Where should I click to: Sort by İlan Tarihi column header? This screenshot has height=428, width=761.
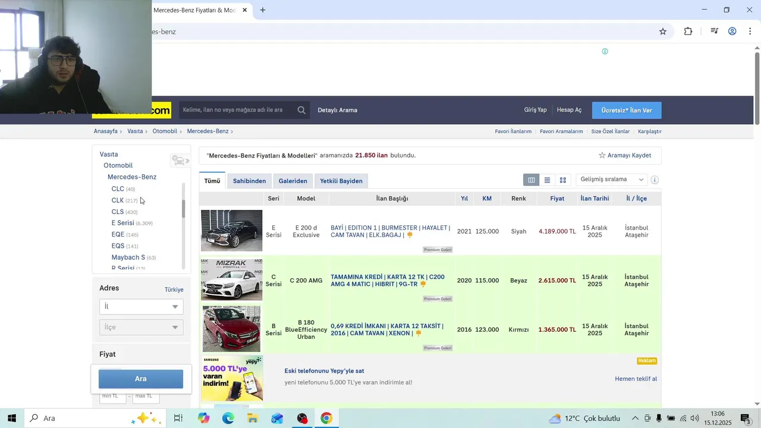[595, 199]
